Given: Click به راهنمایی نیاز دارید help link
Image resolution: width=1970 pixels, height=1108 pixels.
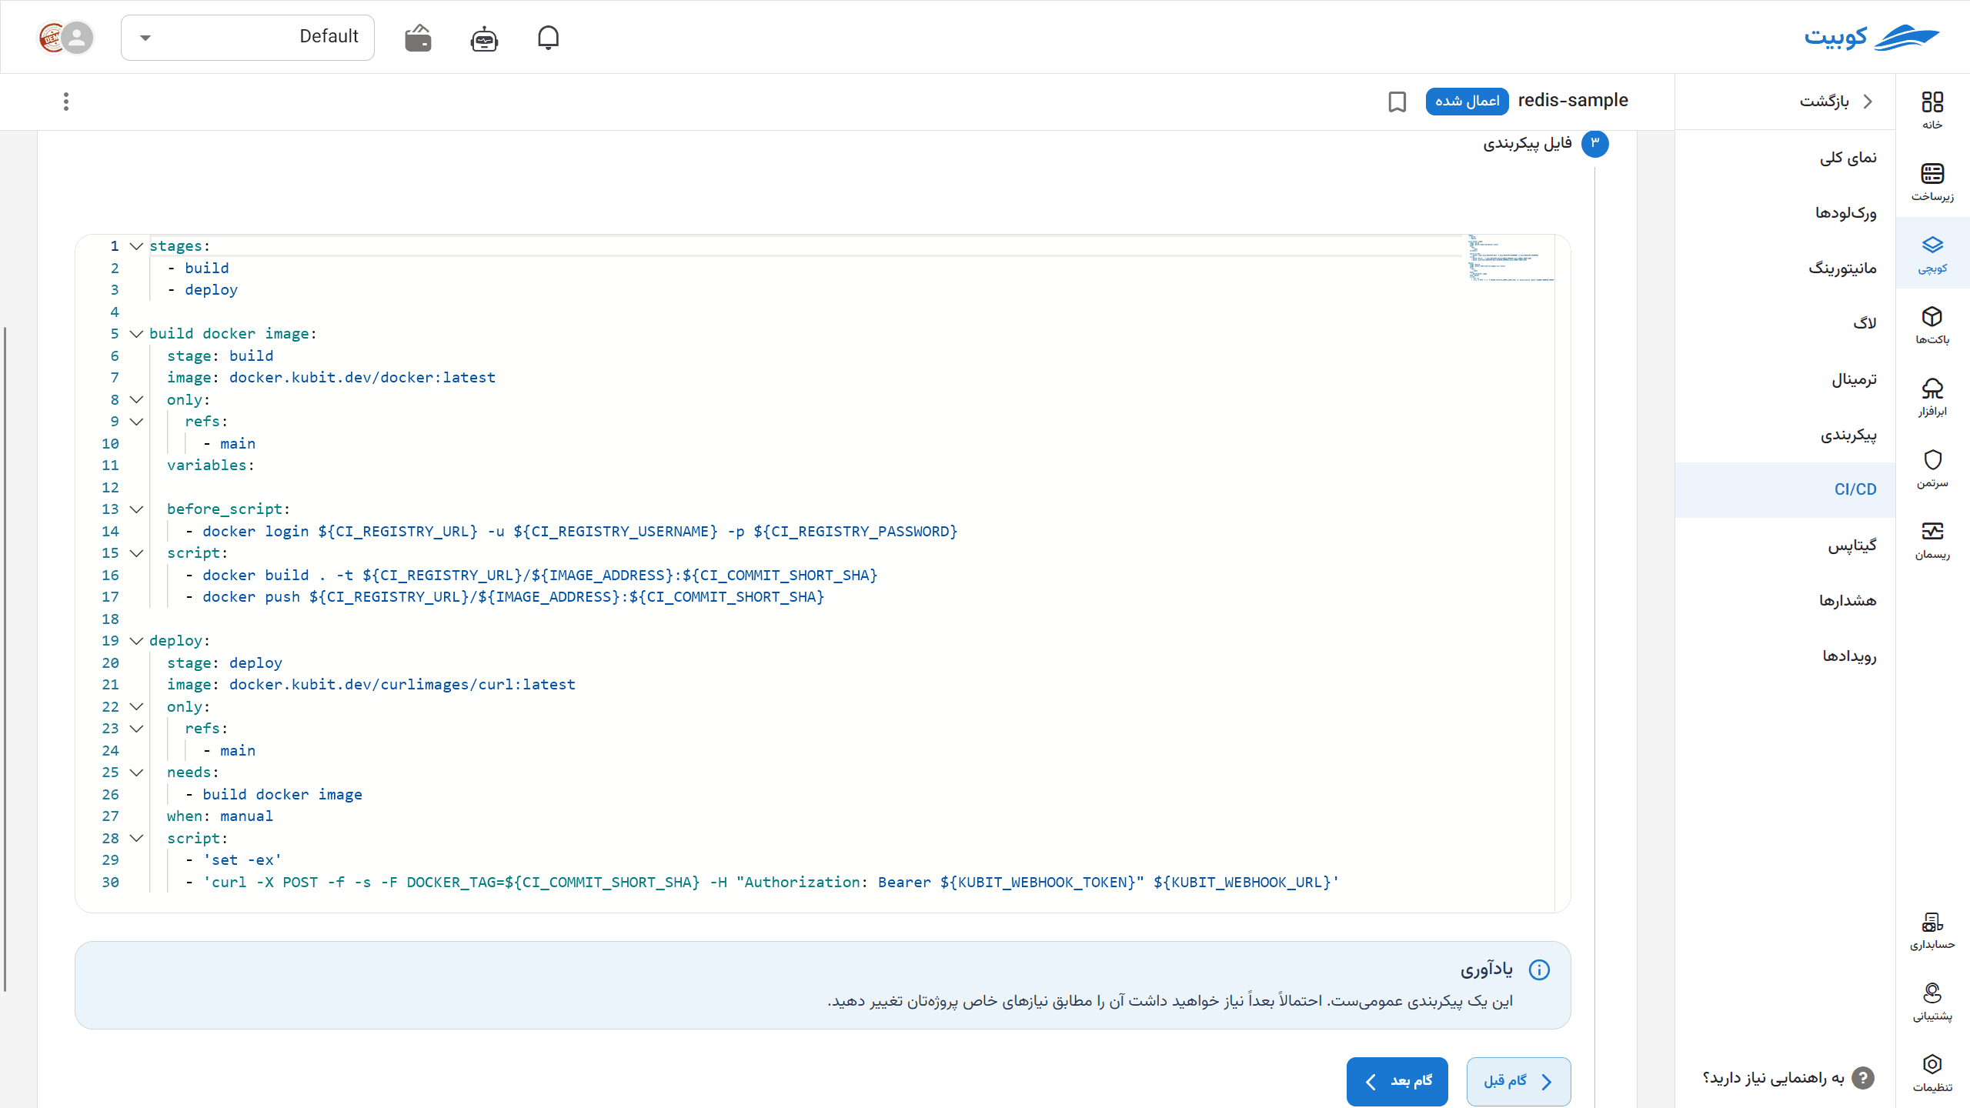Looking at the screenshot, I should pos(1788,1078).
